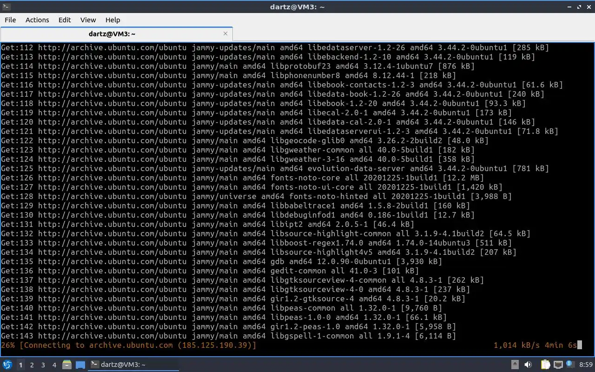Click the Get:135 gdb line
The height and width of the screenshot is (372, 595).
coord(221,261)
